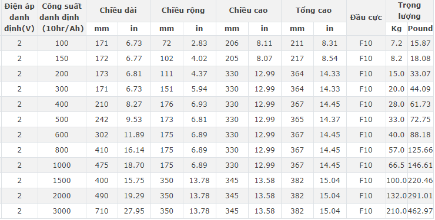Click the Chiều rộng column header
Viewport: 435px width, 220px height.
click(x=183, y=11)
